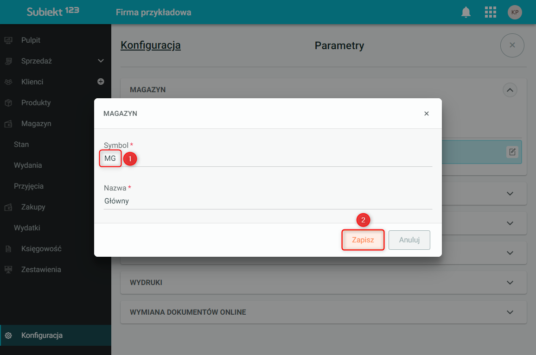Screen dimensions: 536x355
Task: Click the Konfiguracja gear icon
Action: [x=8, y=336]
